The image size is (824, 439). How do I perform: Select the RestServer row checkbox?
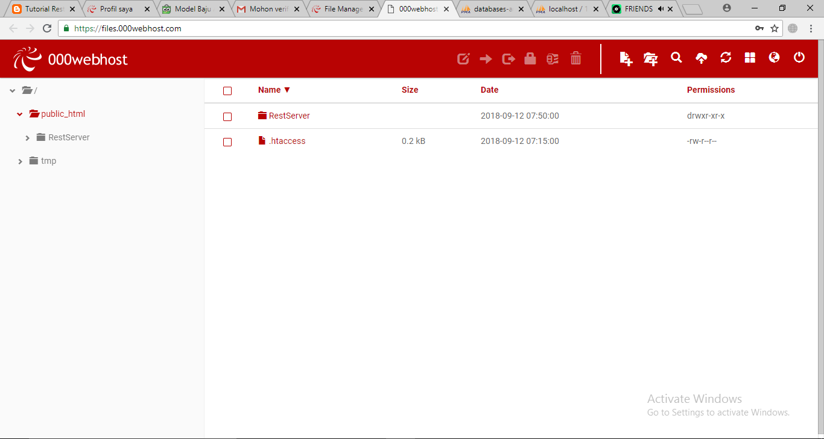click(x=227, y=117)
